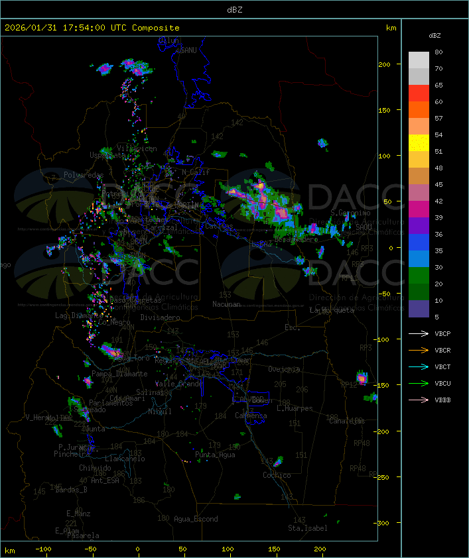The image size is (469, 558).
Task: Click the timestamp 2026/01/31 17:54:00 UTC Composite
Action: tap(92, 28)
